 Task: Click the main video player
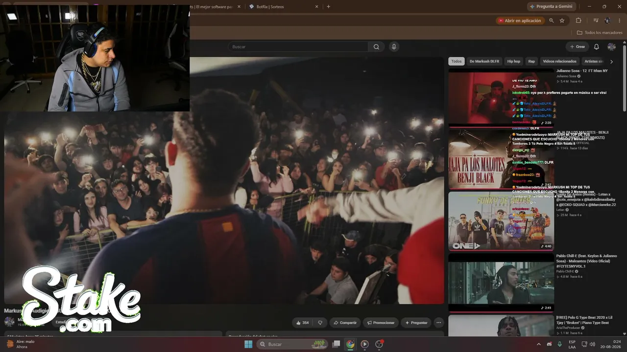point(224,181)
